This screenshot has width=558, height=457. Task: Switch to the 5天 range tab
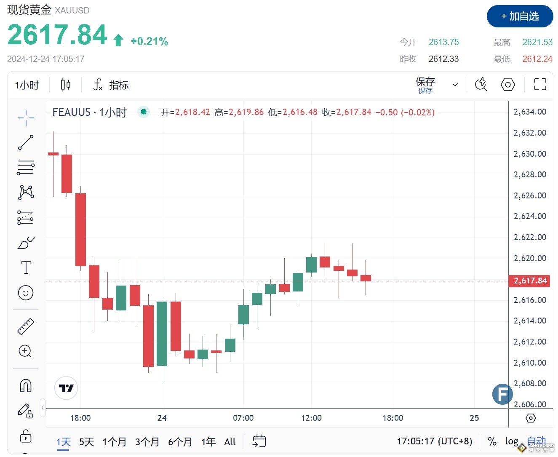[86, 442]
